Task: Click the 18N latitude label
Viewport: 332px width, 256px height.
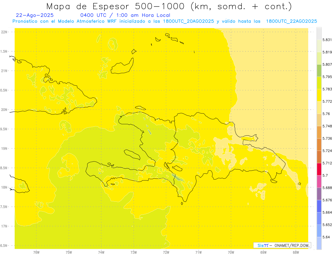Action: click(x=4, y=188)
